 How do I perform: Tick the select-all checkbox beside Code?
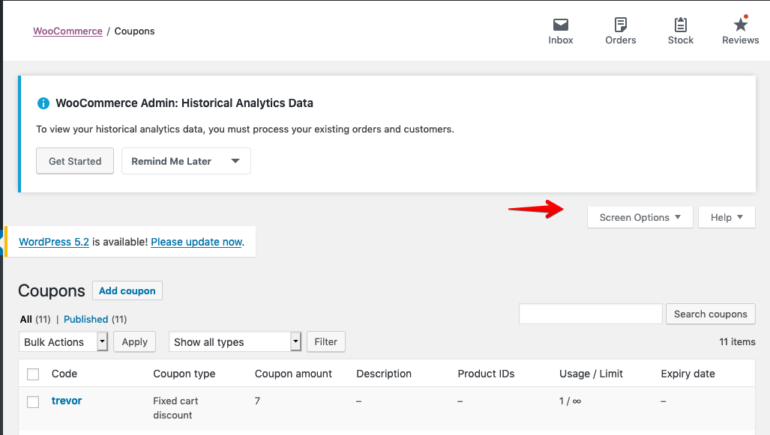coord(33,374)
